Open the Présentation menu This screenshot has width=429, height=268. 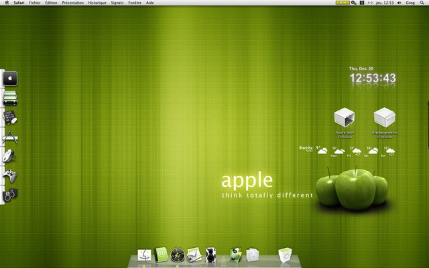click(x=73, y=3)
